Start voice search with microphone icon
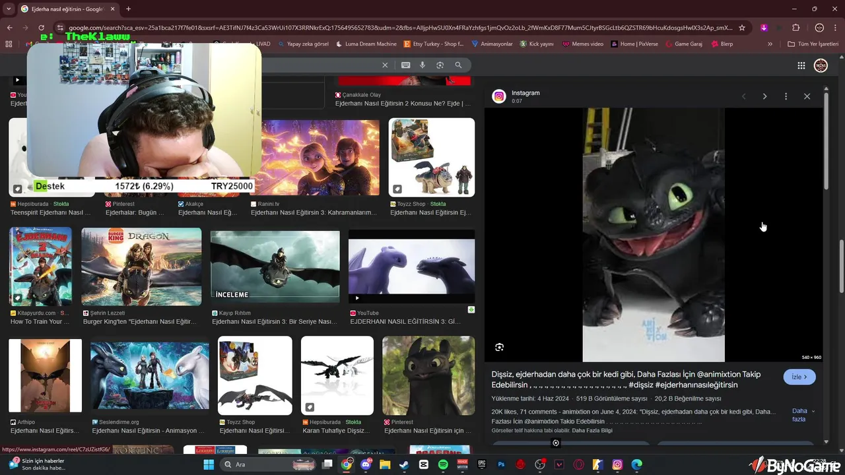845x475 pixels. pyautogui.click(x=422, y=65)
